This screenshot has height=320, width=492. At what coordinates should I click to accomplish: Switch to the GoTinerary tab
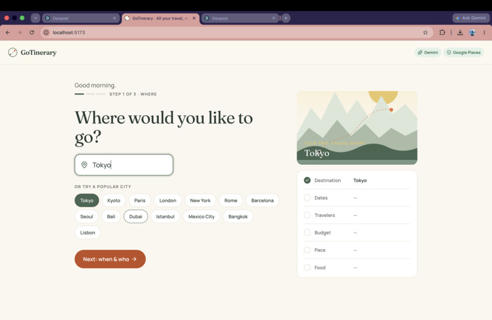click(161, 18)
